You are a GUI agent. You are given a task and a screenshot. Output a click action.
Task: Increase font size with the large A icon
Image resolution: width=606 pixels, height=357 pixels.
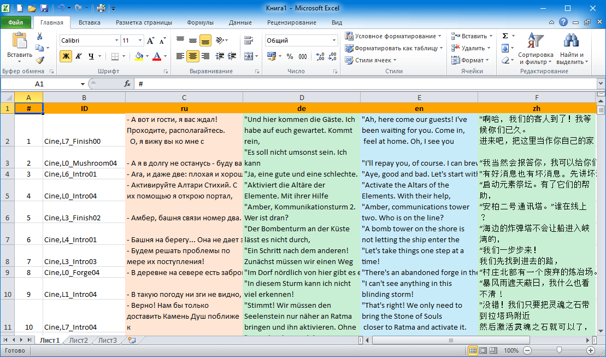point(151,40)
